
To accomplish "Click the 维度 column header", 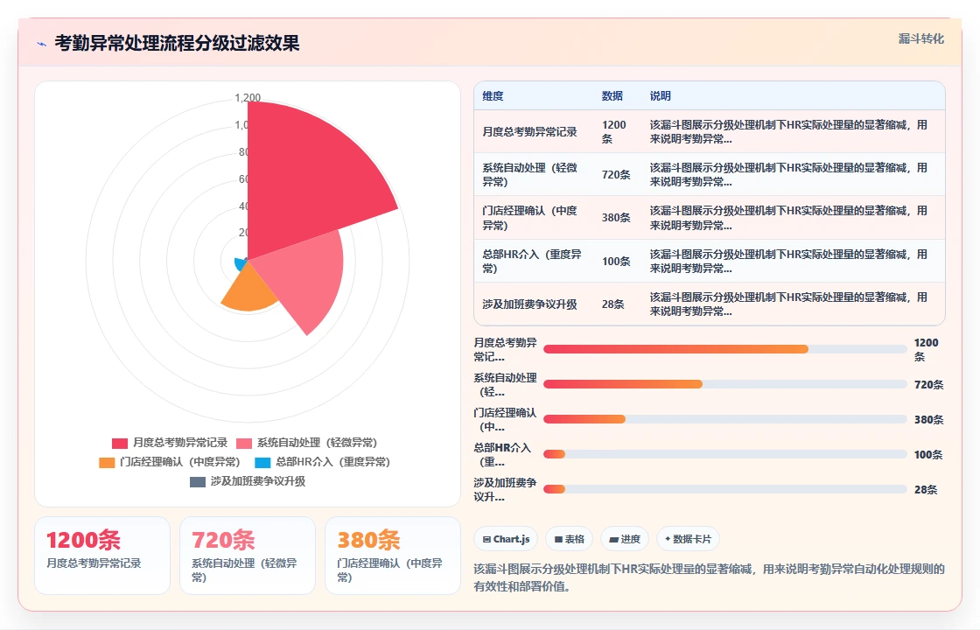I will (x=493, y=95).
